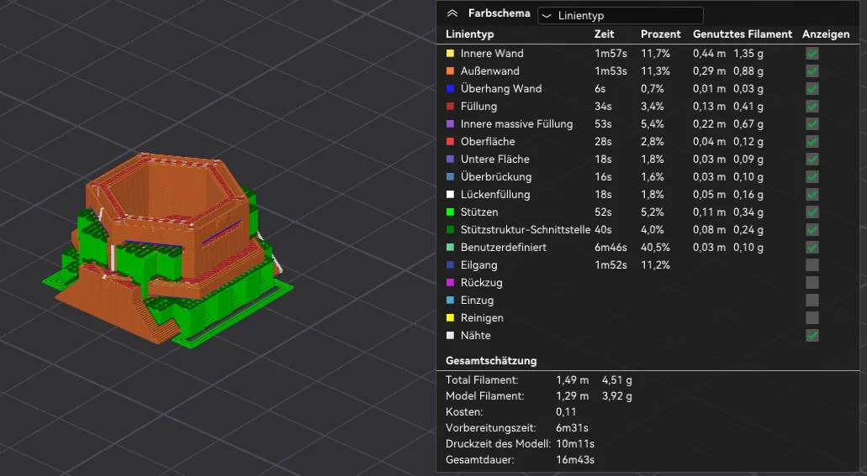Viewport: 867px width, 476px height.
Task: Enable the Einzug display checkbox
Action: pyautogui.click(x=811, y=301)
